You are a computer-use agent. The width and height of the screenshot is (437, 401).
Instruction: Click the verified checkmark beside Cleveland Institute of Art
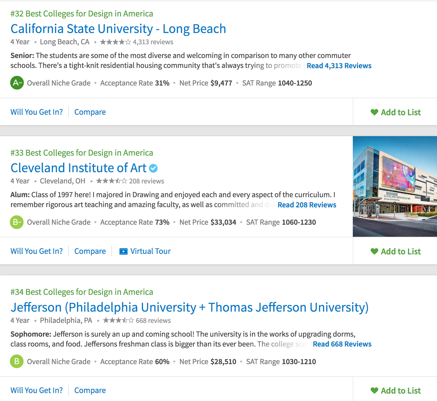pyautogui.click(x=153, y=168)
